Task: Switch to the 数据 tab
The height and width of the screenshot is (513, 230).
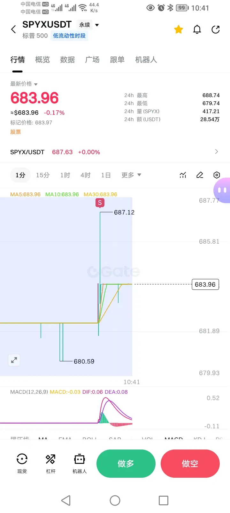Action: coord(67,60)
